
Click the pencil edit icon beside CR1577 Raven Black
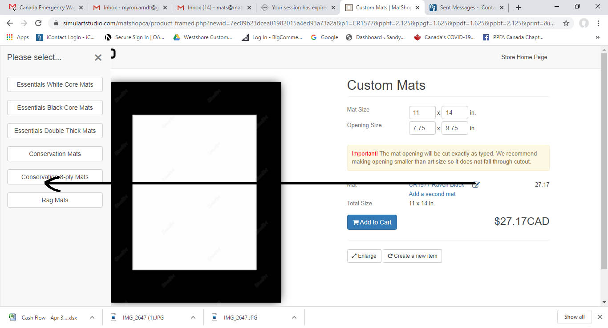(476, 184)
